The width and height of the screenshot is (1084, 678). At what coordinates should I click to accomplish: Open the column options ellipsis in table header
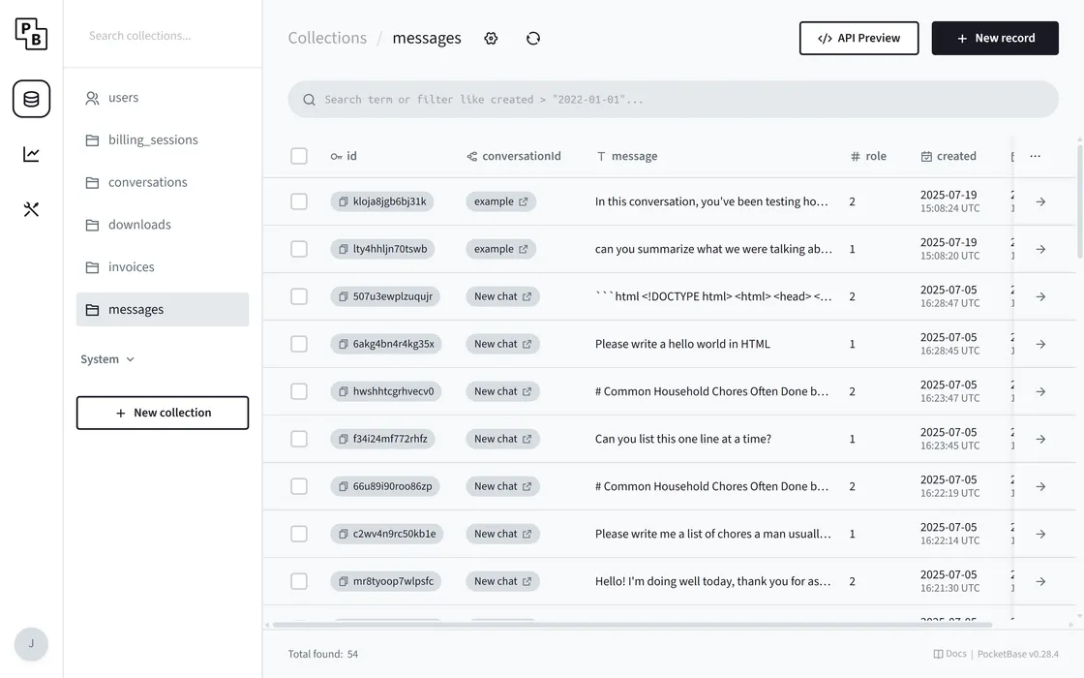[x=1034, y=155]
